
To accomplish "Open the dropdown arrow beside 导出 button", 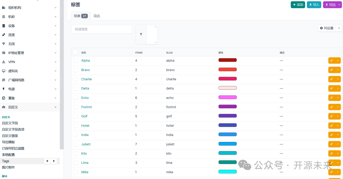I will pyautogui.click(x=339, y=4).
